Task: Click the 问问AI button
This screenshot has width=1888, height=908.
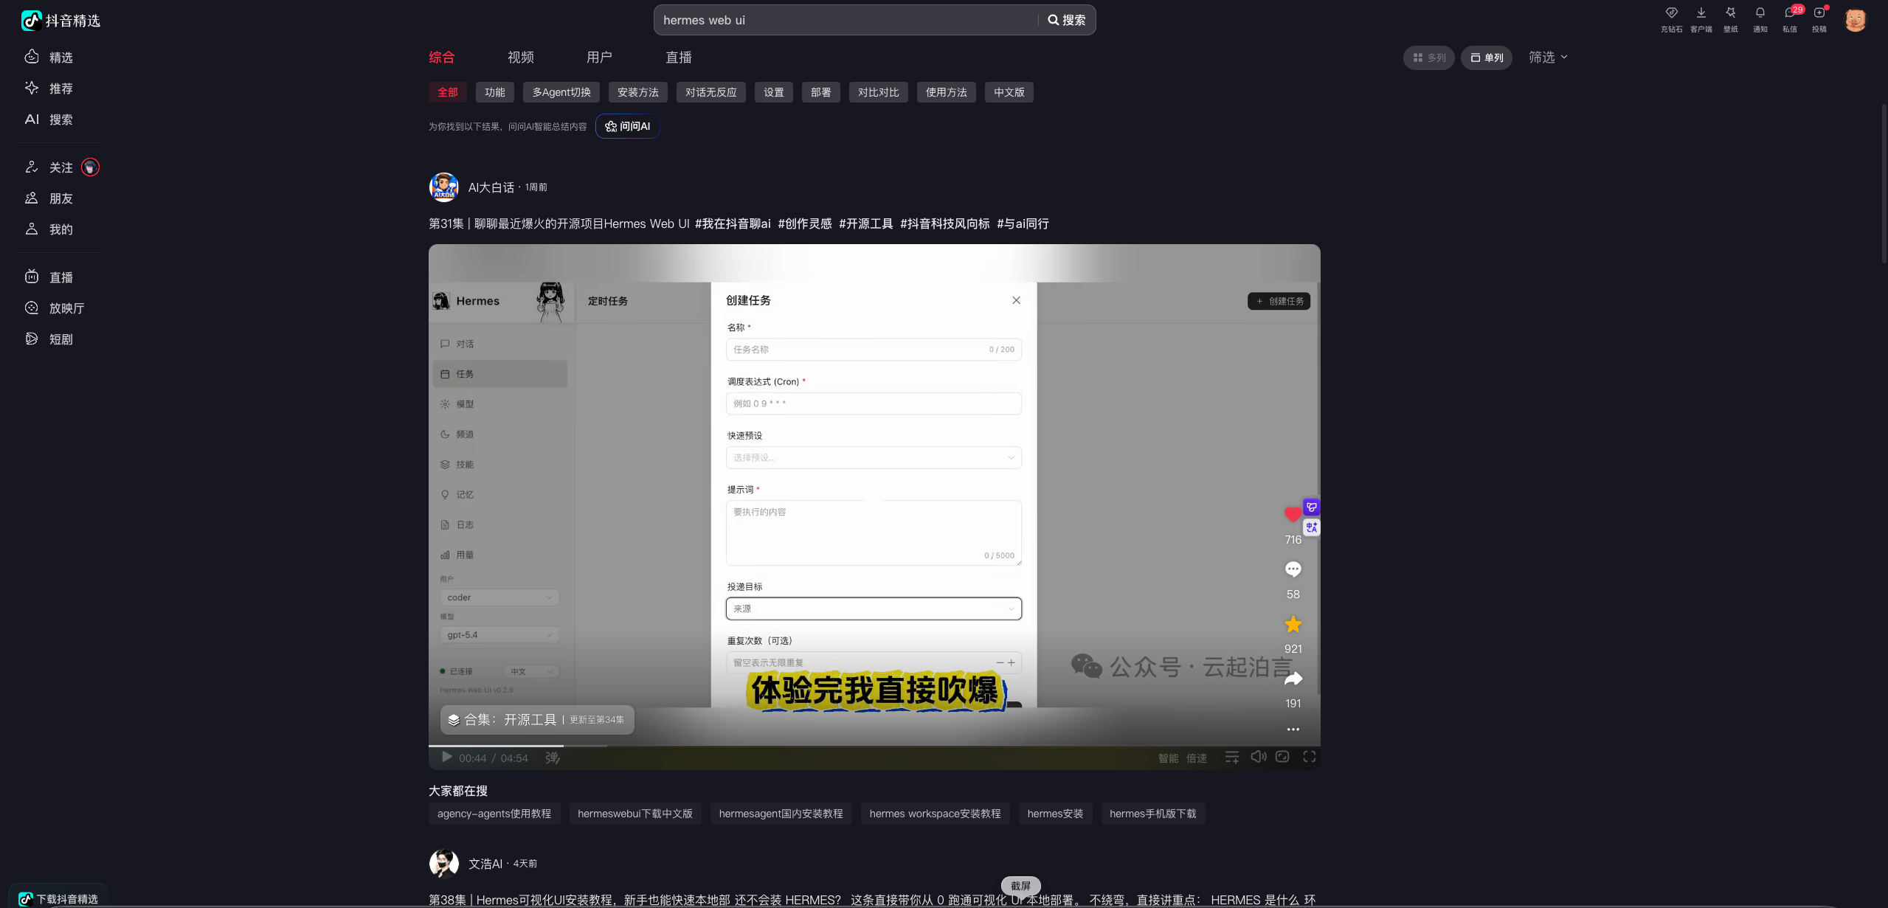Action: pos(627,126)
